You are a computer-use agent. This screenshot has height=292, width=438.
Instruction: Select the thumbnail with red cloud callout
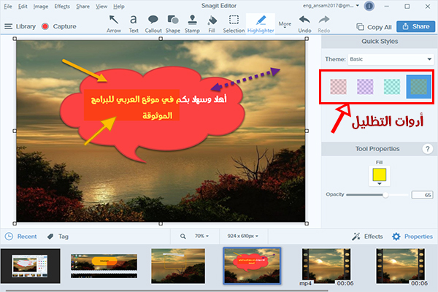click(x=252, y=266)
